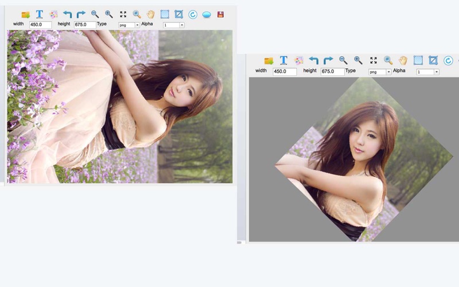Image resolution: width=459 pixels, height=287 pixels.
Task: Select rectangular selection tool in right window
Action: [418, 60]
